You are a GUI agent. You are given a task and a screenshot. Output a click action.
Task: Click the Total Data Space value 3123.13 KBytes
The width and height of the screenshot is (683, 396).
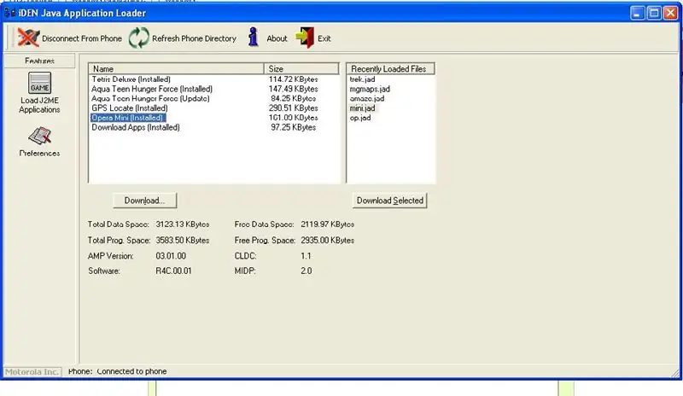click(183, 224)
